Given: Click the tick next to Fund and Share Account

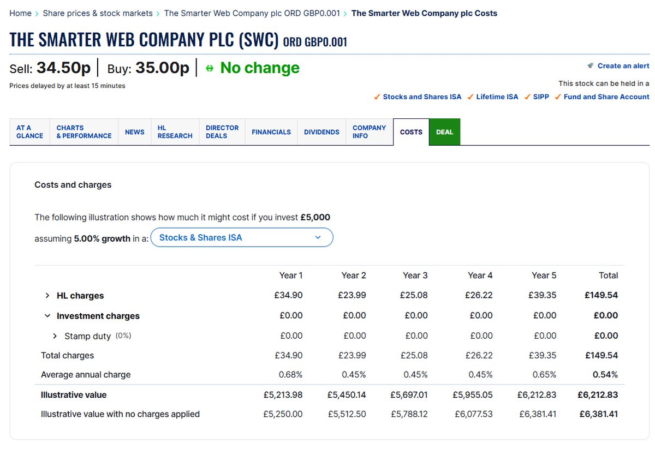Looking at the screenshot, I should (x=558, y=97).
